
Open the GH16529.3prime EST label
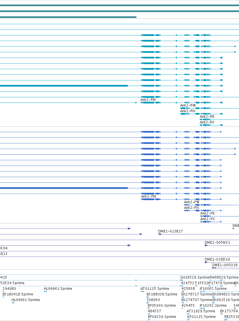pos(195,277)
